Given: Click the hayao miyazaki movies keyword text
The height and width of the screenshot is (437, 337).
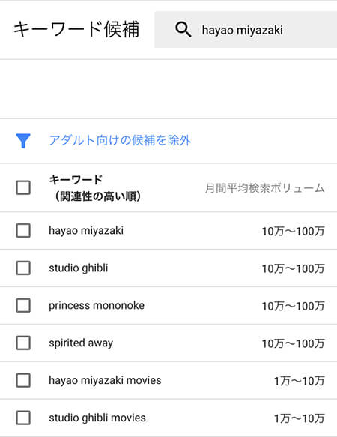Looking at the screenshot, I should point(105,380).
